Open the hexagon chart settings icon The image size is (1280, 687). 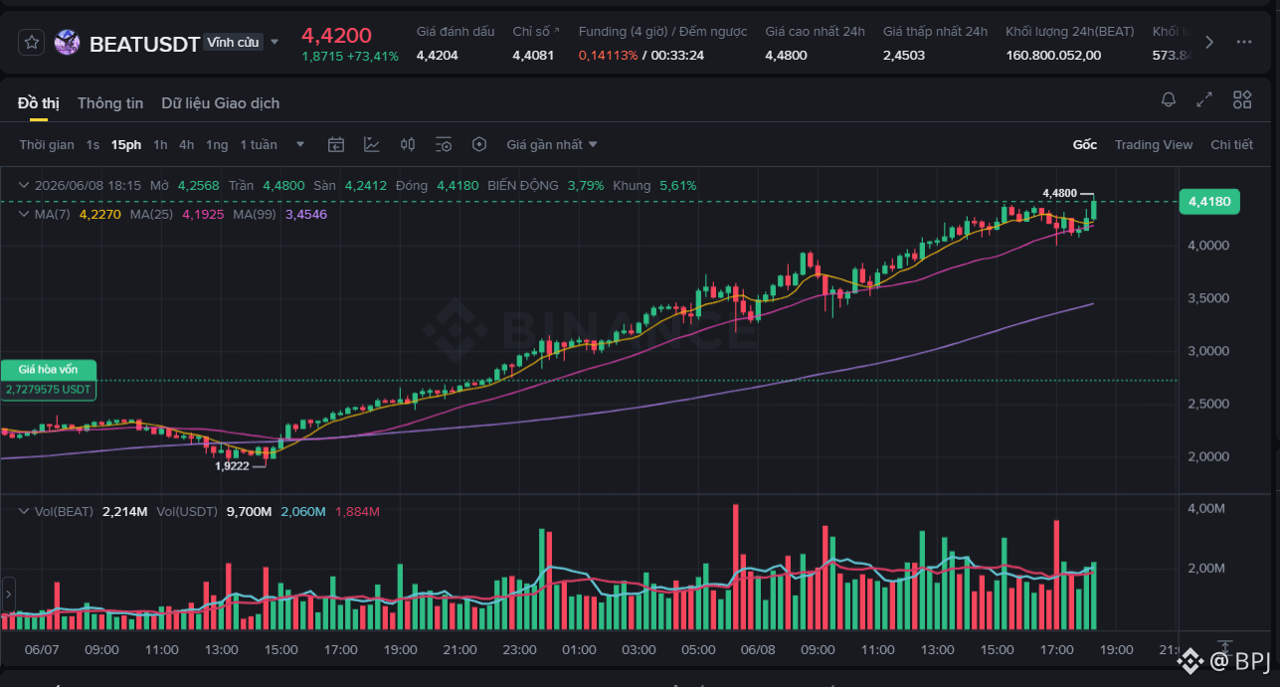(x=479, y=145)
